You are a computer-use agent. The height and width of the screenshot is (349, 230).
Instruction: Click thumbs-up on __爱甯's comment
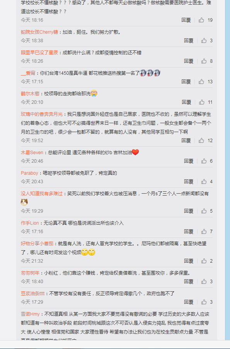(x=201, y=81)
